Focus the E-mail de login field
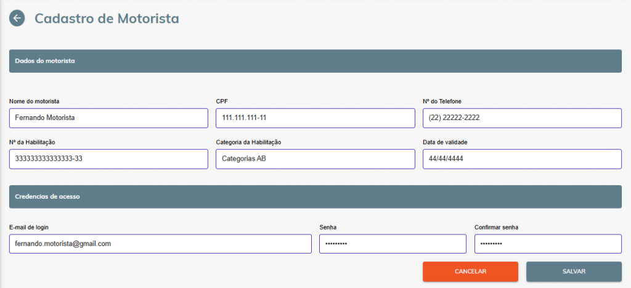Screen dimensions: 631x288 click(160, 244)
